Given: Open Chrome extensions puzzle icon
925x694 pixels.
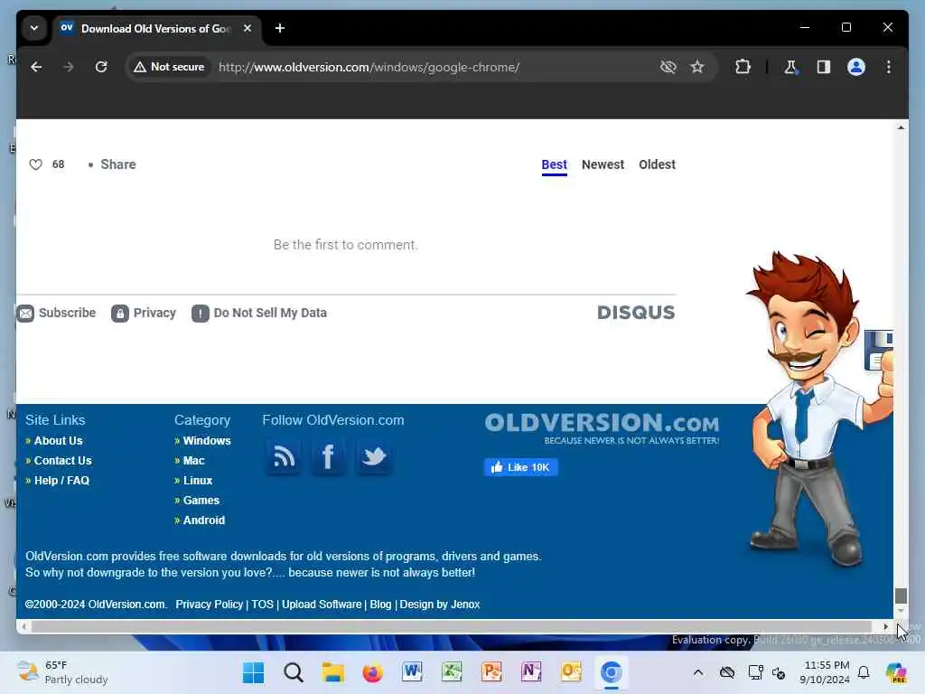Looking at the screenshot, I should [743, 67].
